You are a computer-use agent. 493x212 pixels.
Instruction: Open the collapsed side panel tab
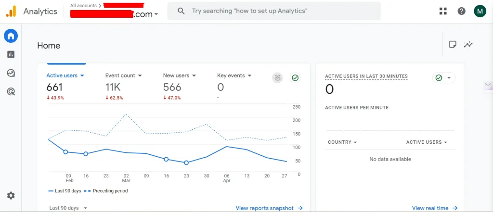(488, 85)
